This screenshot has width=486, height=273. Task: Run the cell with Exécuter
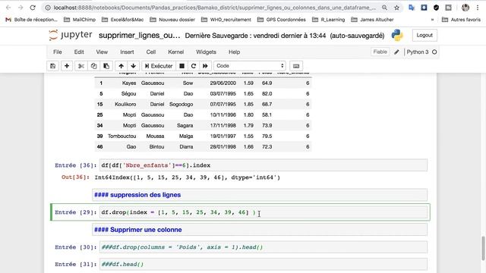point(159,66)
